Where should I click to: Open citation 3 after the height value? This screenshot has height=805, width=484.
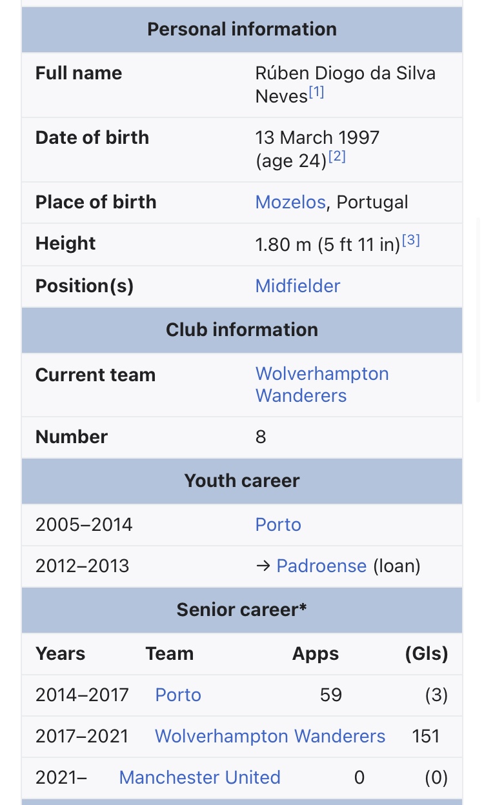click(411, 241)
